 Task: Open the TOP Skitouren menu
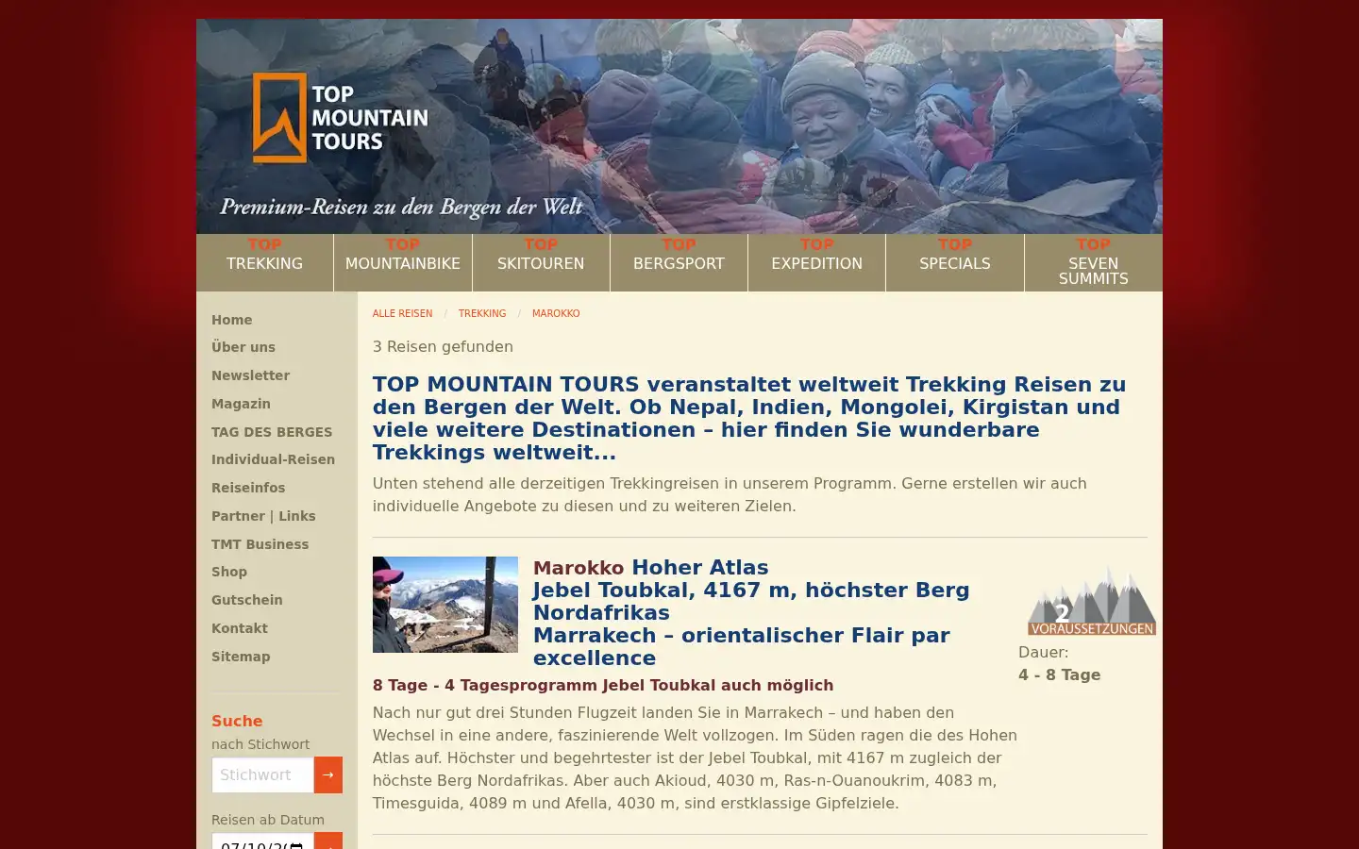541,262
